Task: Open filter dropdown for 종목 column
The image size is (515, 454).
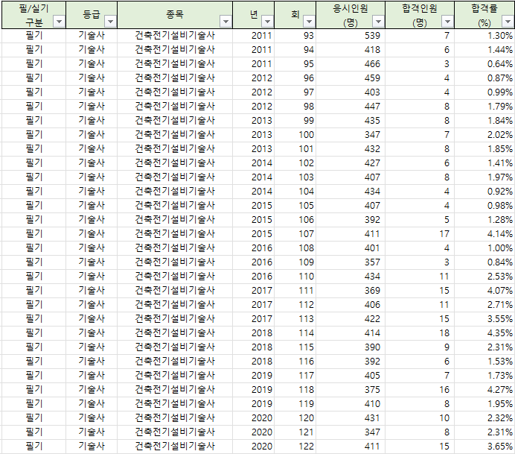Action: point(226,22)
